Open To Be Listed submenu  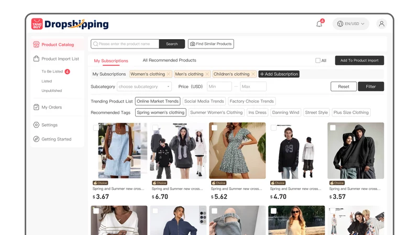[x=52, y=72]
